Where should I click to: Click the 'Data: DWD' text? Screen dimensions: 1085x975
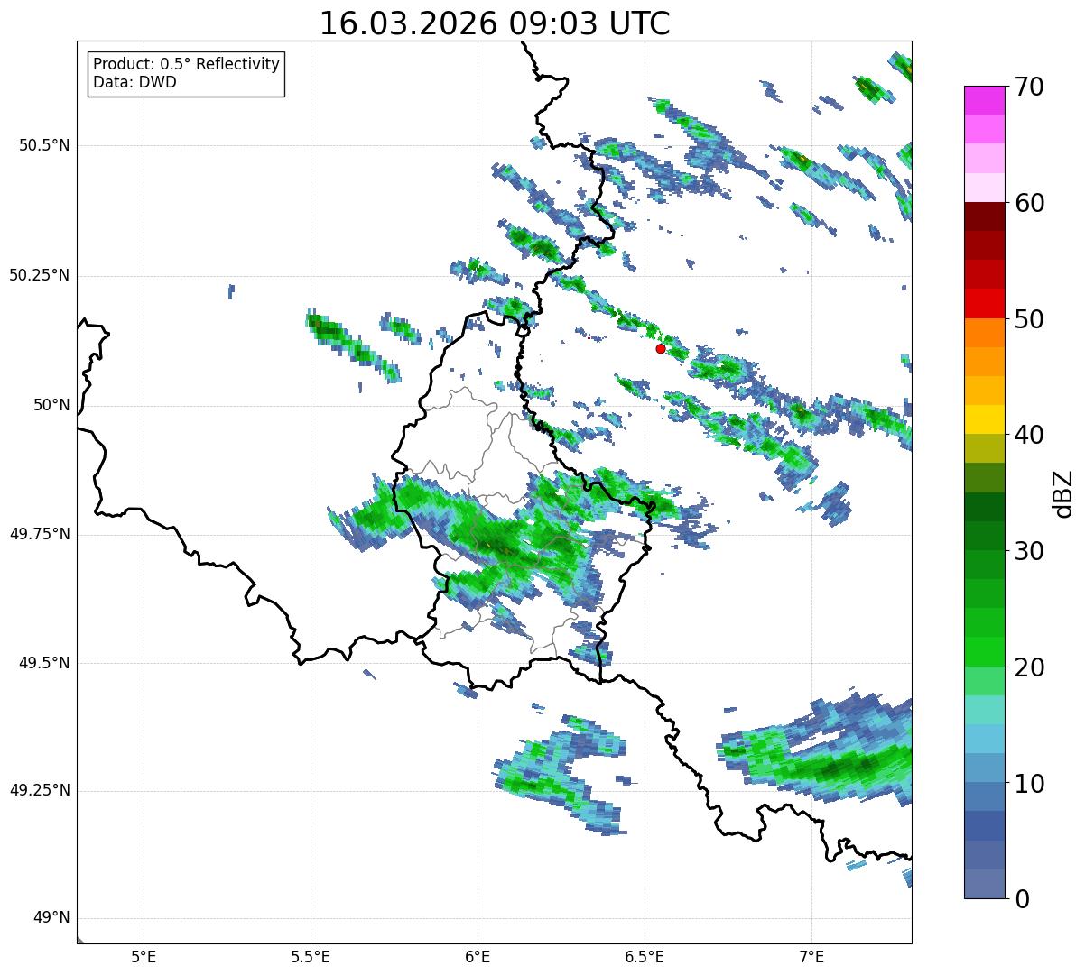[134, 82]
